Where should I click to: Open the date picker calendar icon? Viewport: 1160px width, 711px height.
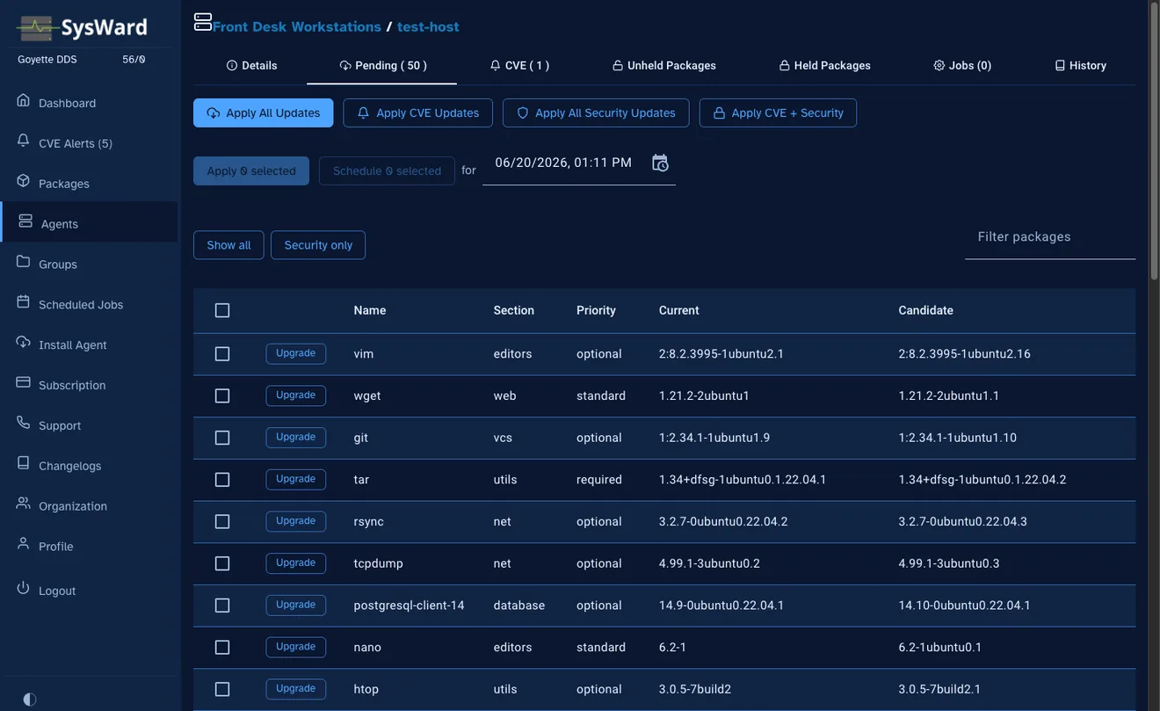[660, 163]
